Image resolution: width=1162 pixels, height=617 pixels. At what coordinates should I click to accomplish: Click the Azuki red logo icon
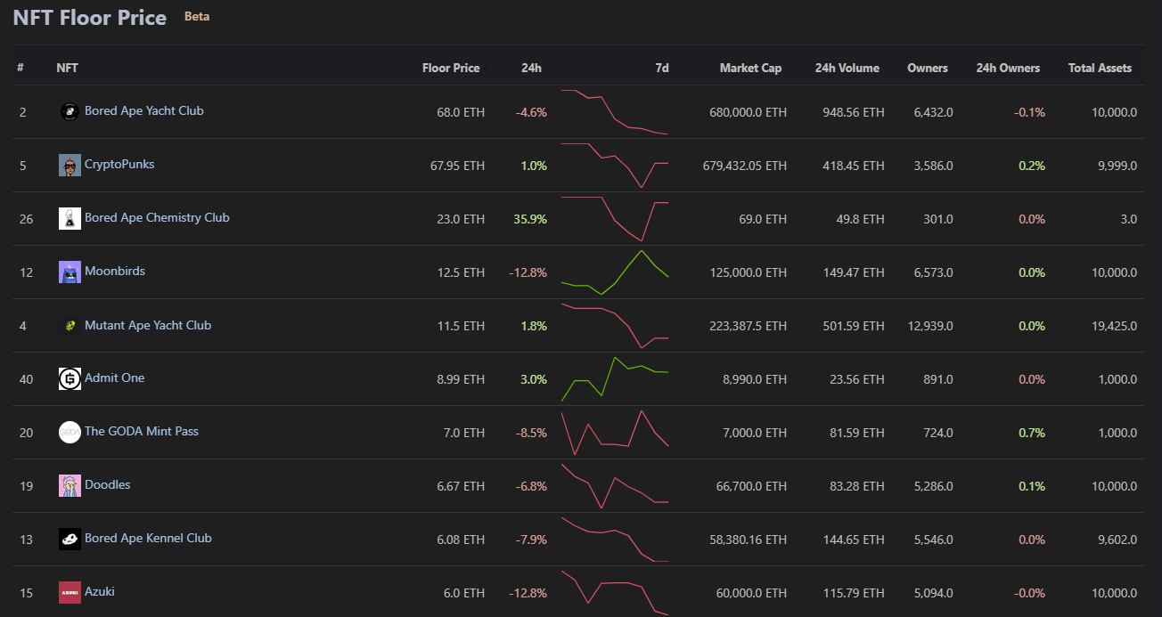tap(70, 592)
